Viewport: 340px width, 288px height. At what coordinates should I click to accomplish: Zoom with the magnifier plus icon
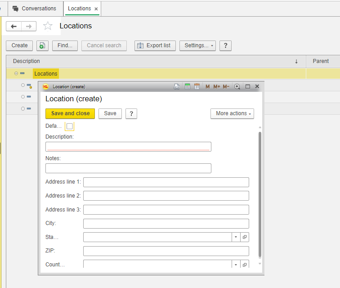pyautogui.click(x=237, y=86)
